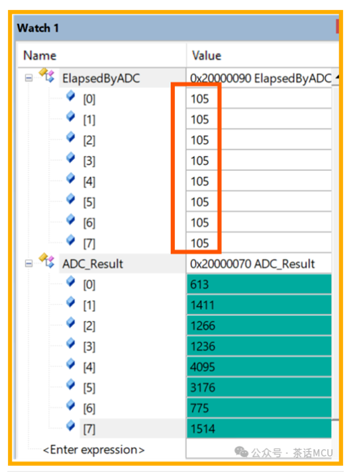Click the value 613 cell
Screen dimensions: 357x475
259,284
